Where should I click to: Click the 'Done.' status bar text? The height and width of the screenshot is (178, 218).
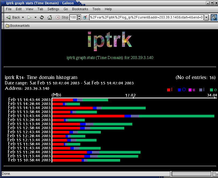click(x=6, y=174)
